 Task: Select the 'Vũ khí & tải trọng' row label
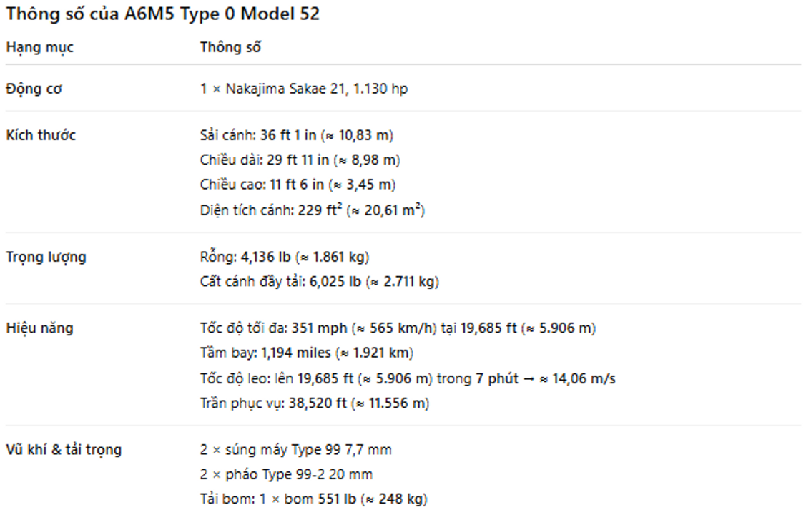click(64, 450)
